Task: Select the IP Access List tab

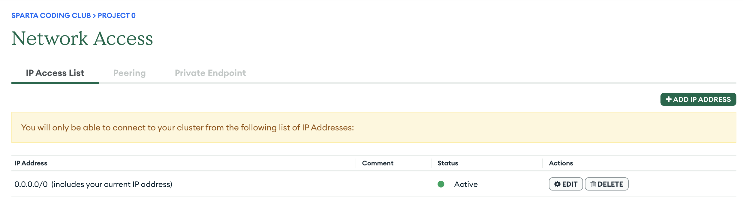Action: point(55,73)
